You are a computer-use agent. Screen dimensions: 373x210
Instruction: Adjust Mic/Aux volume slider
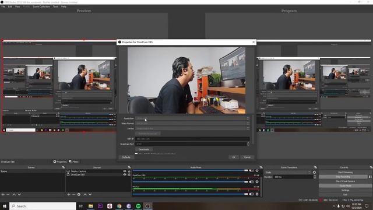pyautogui.click(x=191, y=194)
